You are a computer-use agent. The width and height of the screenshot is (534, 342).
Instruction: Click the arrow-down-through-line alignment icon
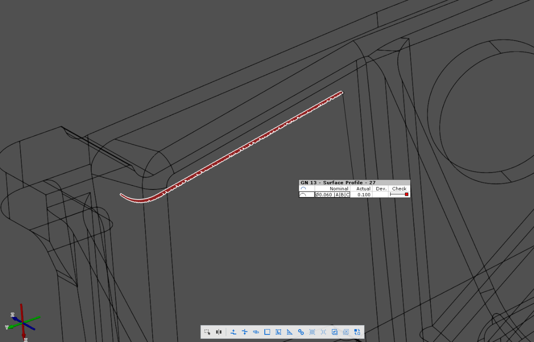[x=245, y=332]
